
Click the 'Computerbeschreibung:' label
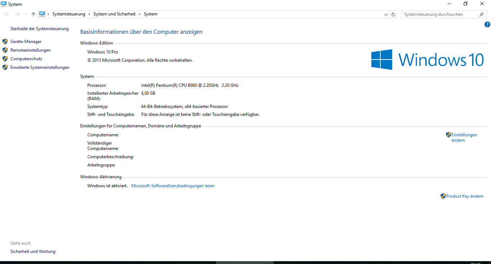coord(110,157)
